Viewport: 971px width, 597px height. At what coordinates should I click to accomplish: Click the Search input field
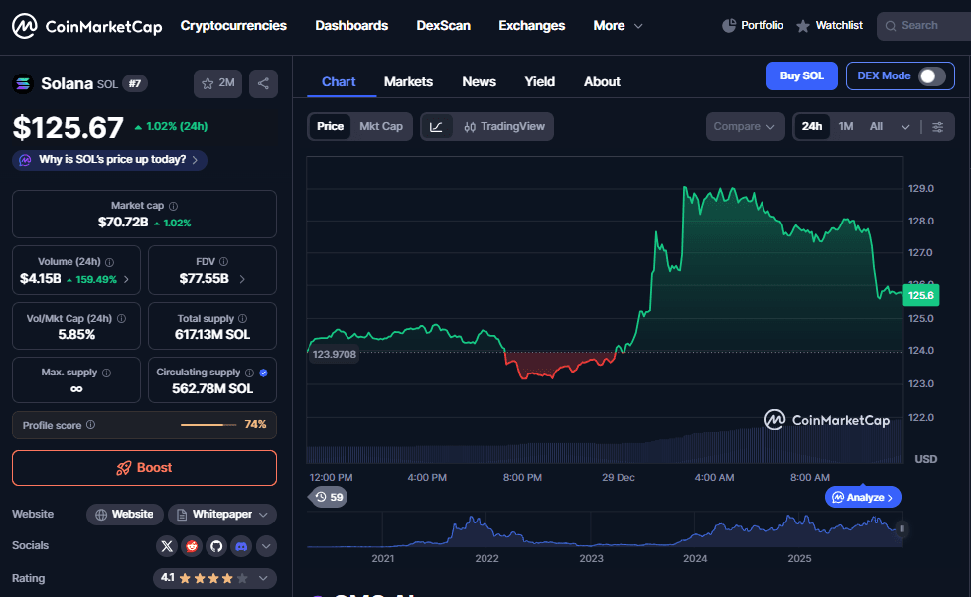[925, 25]
